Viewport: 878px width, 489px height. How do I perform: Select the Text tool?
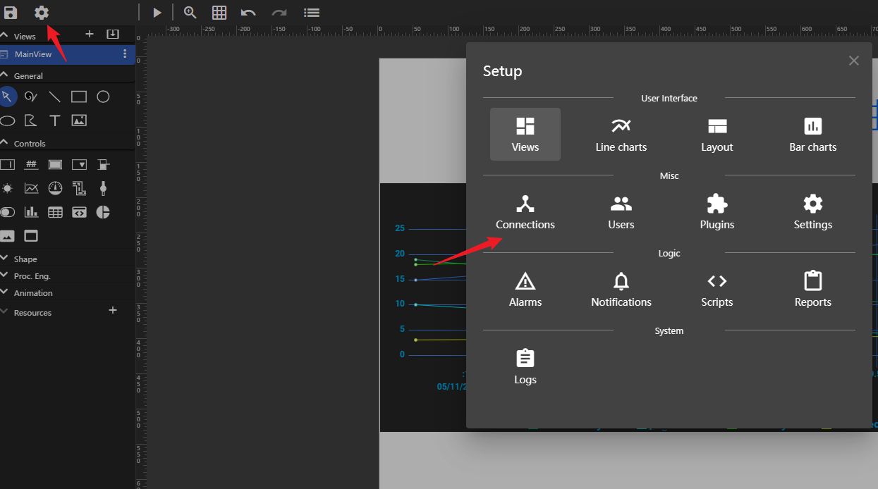[55, 120]
